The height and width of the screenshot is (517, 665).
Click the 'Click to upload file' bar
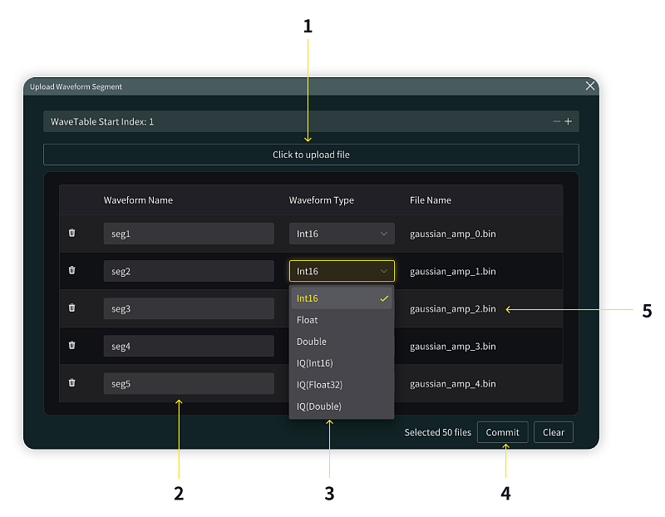pos(311,155)
